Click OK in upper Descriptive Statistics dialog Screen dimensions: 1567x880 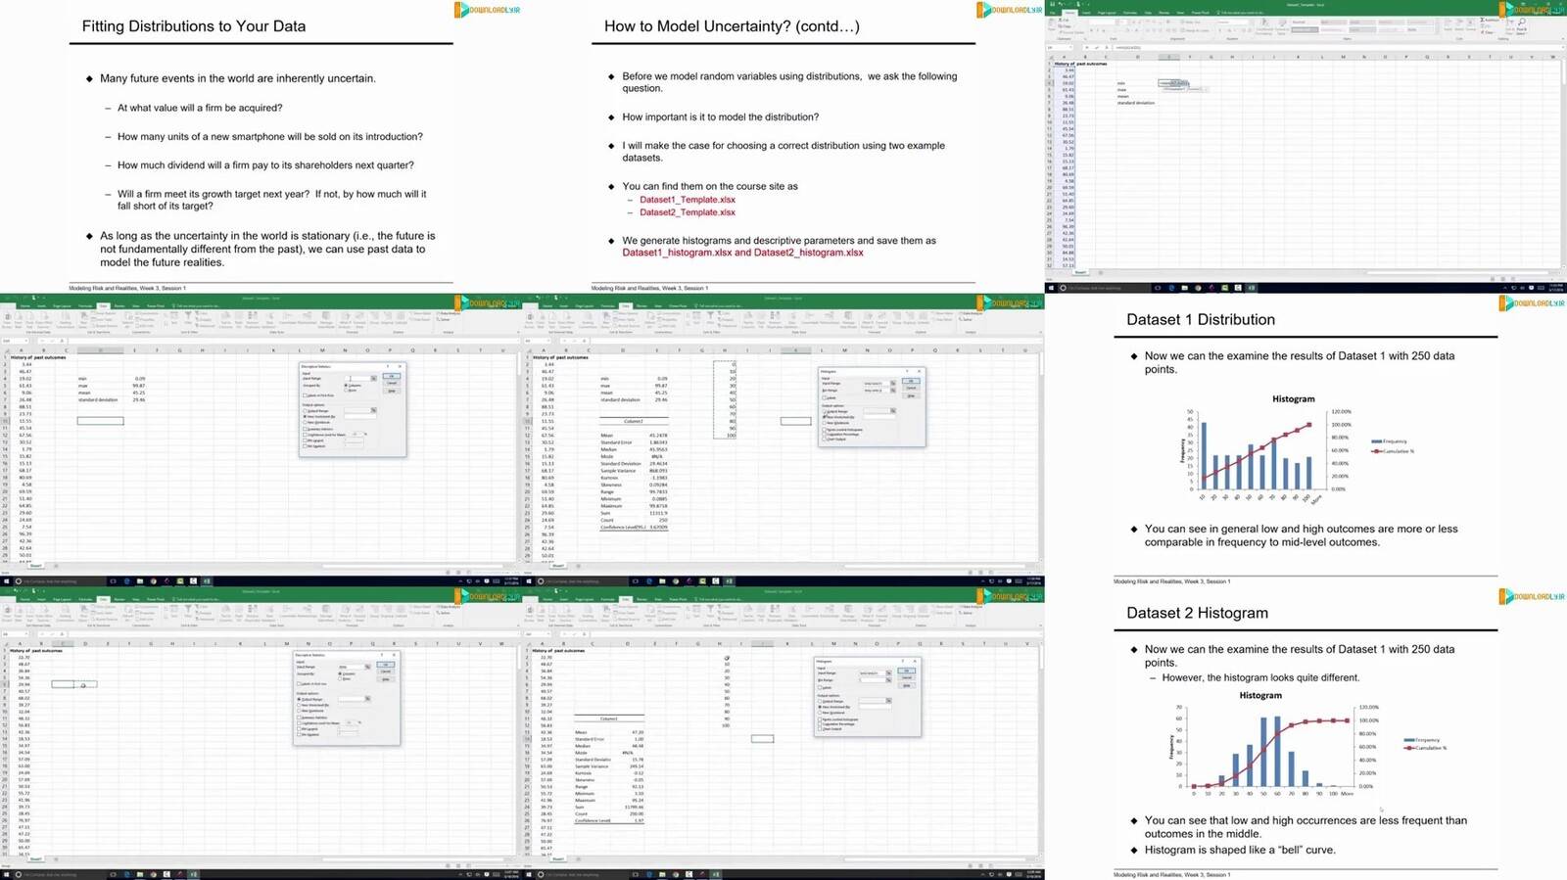tap(392, 376)
